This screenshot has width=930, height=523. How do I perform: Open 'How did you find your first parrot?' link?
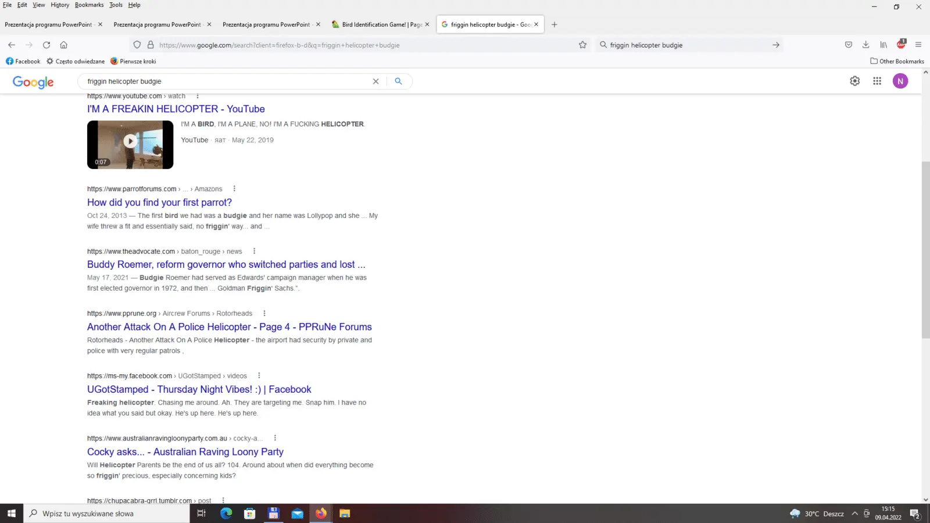tap(159, 202)
